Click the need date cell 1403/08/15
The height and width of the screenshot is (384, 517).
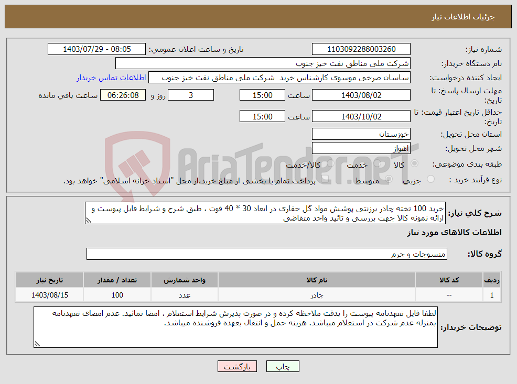point(49,295)
